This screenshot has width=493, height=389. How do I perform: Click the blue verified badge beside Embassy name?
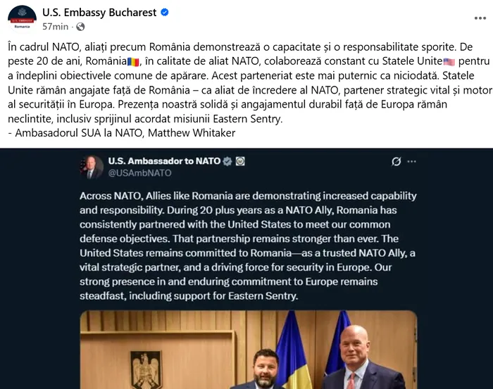click(x=164, y=13)
